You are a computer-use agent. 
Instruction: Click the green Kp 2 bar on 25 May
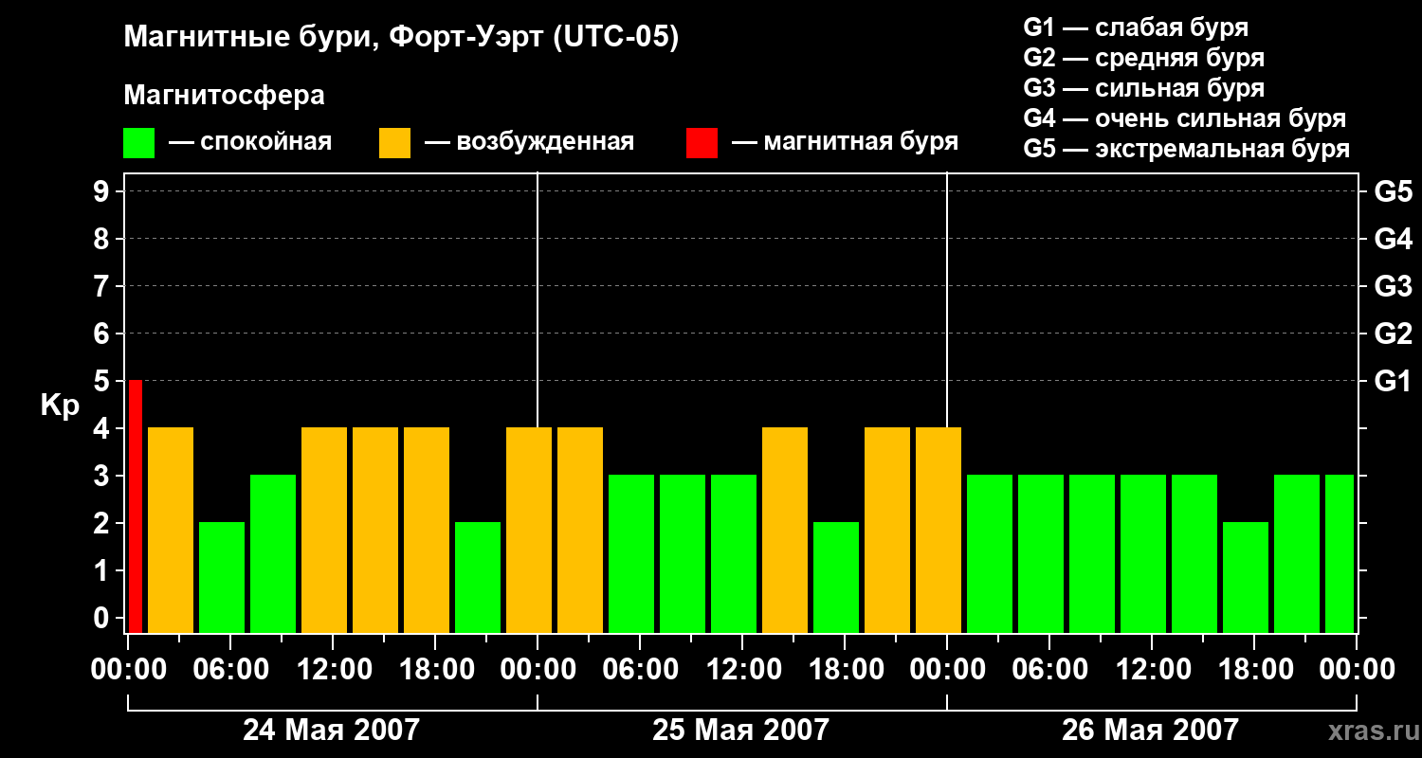836,577
